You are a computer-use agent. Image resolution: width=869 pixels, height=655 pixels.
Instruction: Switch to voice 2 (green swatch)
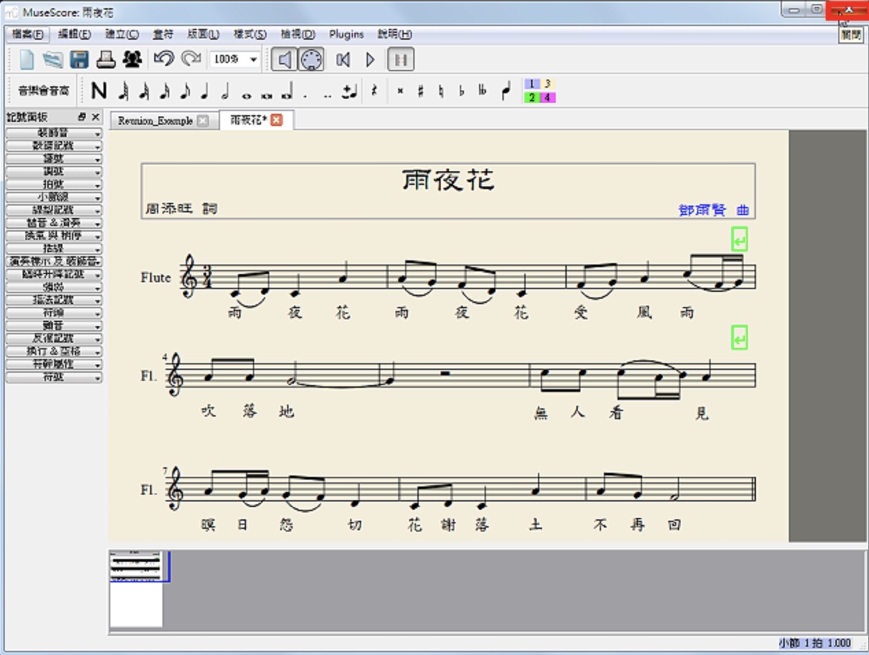tap(532, 97)
